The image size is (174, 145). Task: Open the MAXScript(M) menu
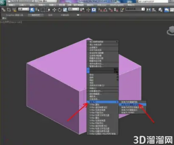click(x=117, y=5)
